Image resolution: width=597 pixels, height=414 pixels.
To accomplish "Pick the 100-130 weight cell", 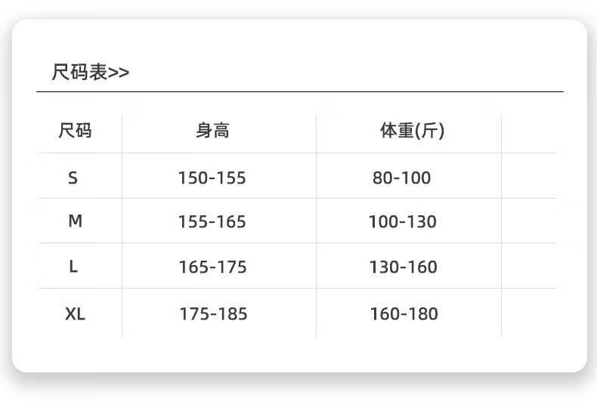I will (402, 222).
